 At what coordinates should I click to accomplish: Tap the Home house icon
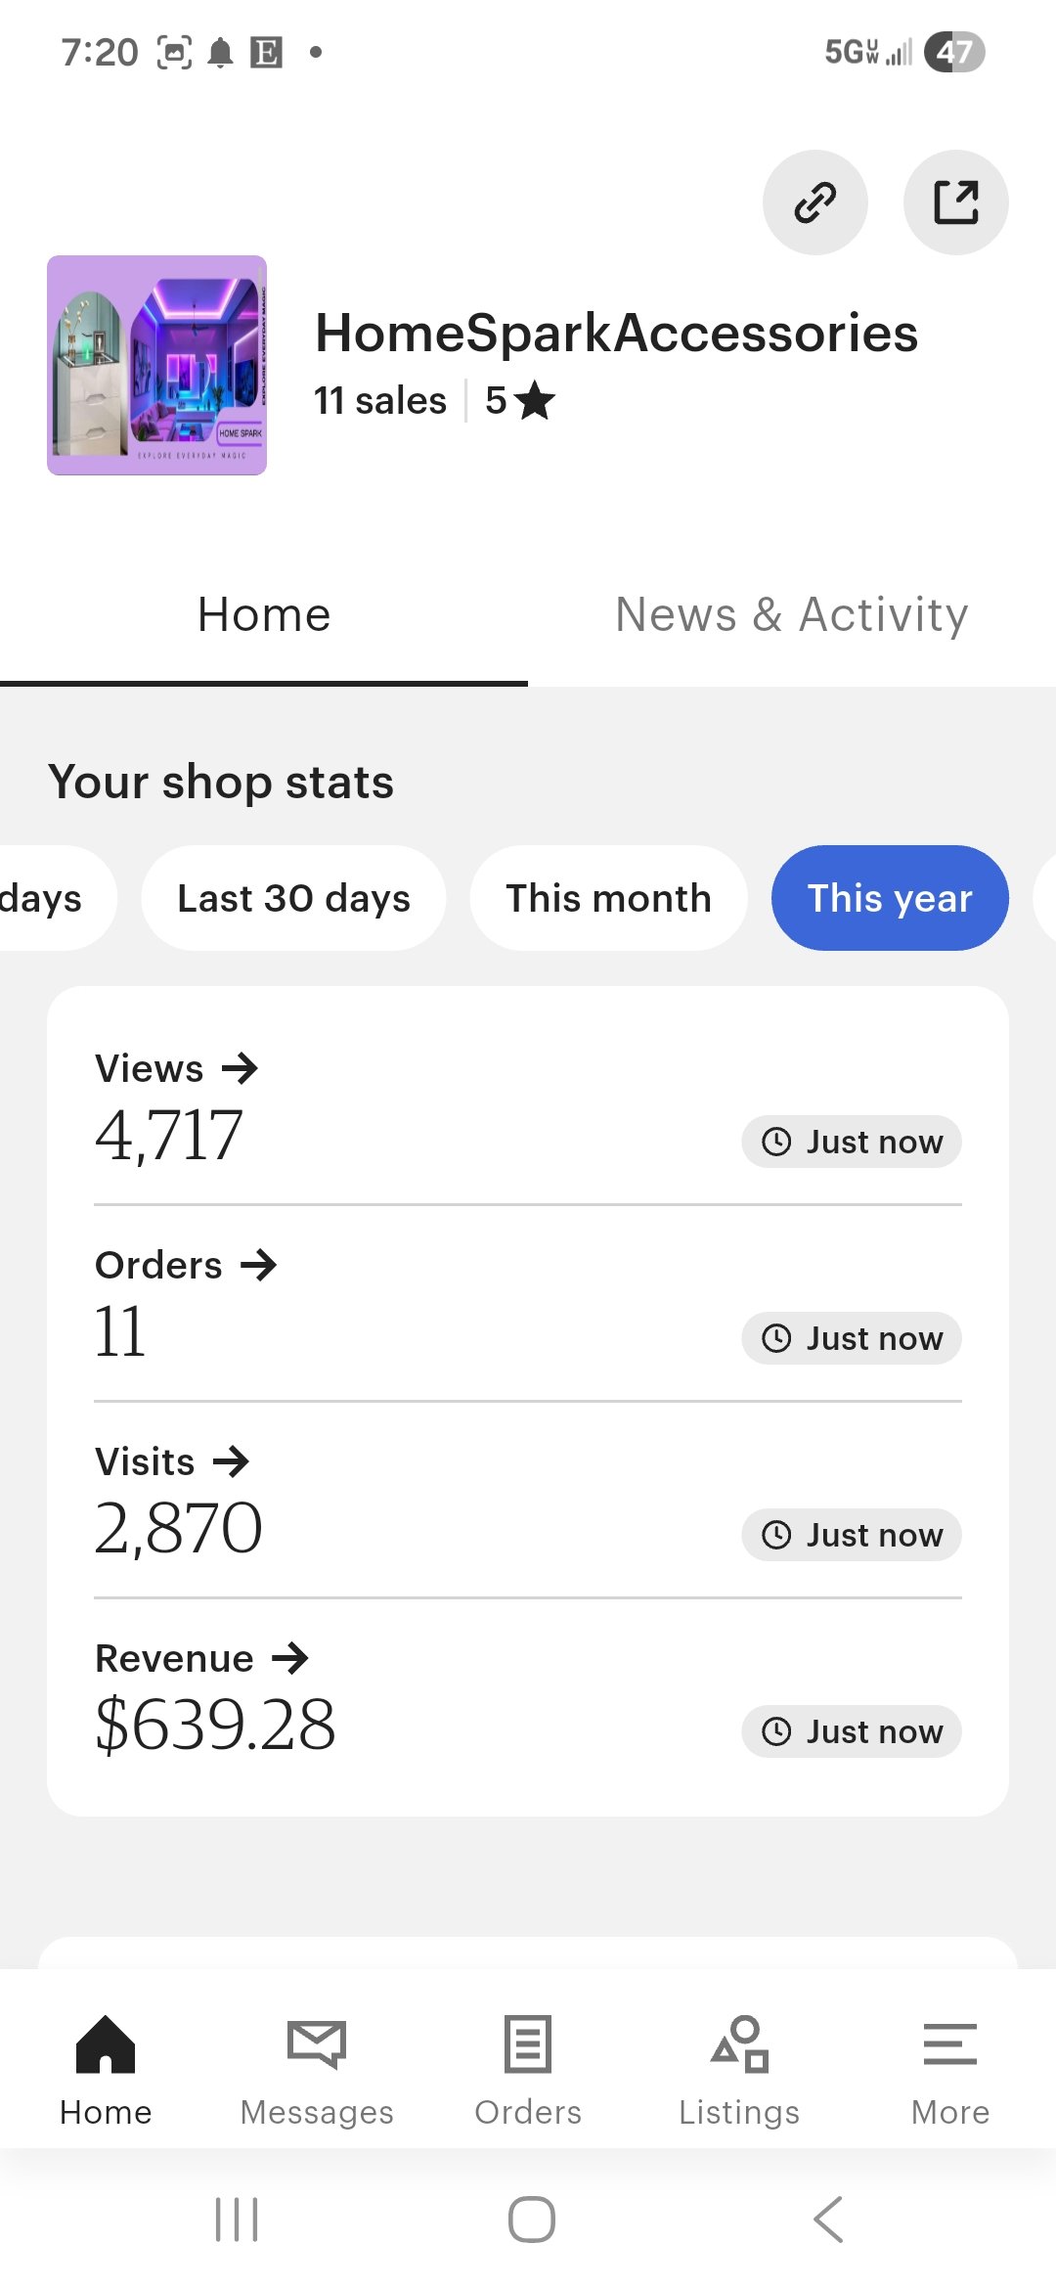coord(106,2043)
